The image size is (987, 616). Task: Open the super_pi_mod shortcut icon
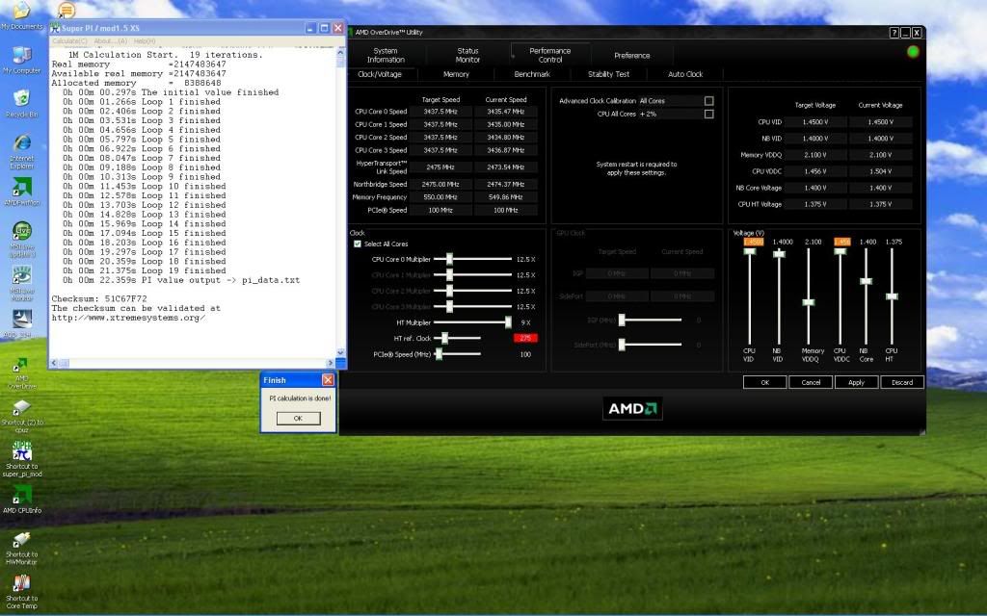pyautogui.click(x=21, y=451)
